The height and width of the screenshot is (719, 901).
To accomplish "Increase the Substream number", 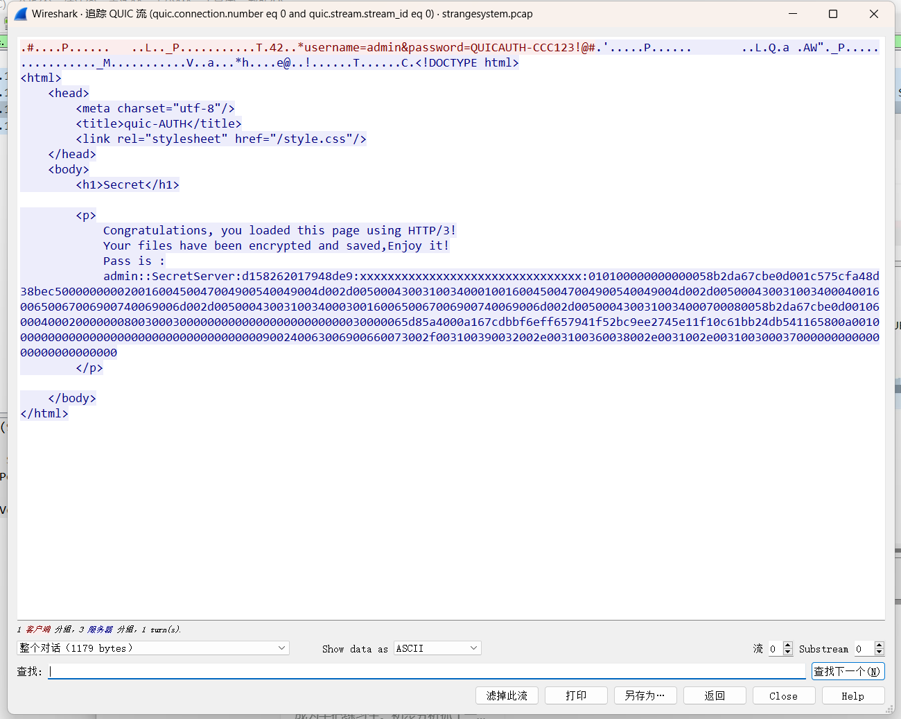I will 880,645.
